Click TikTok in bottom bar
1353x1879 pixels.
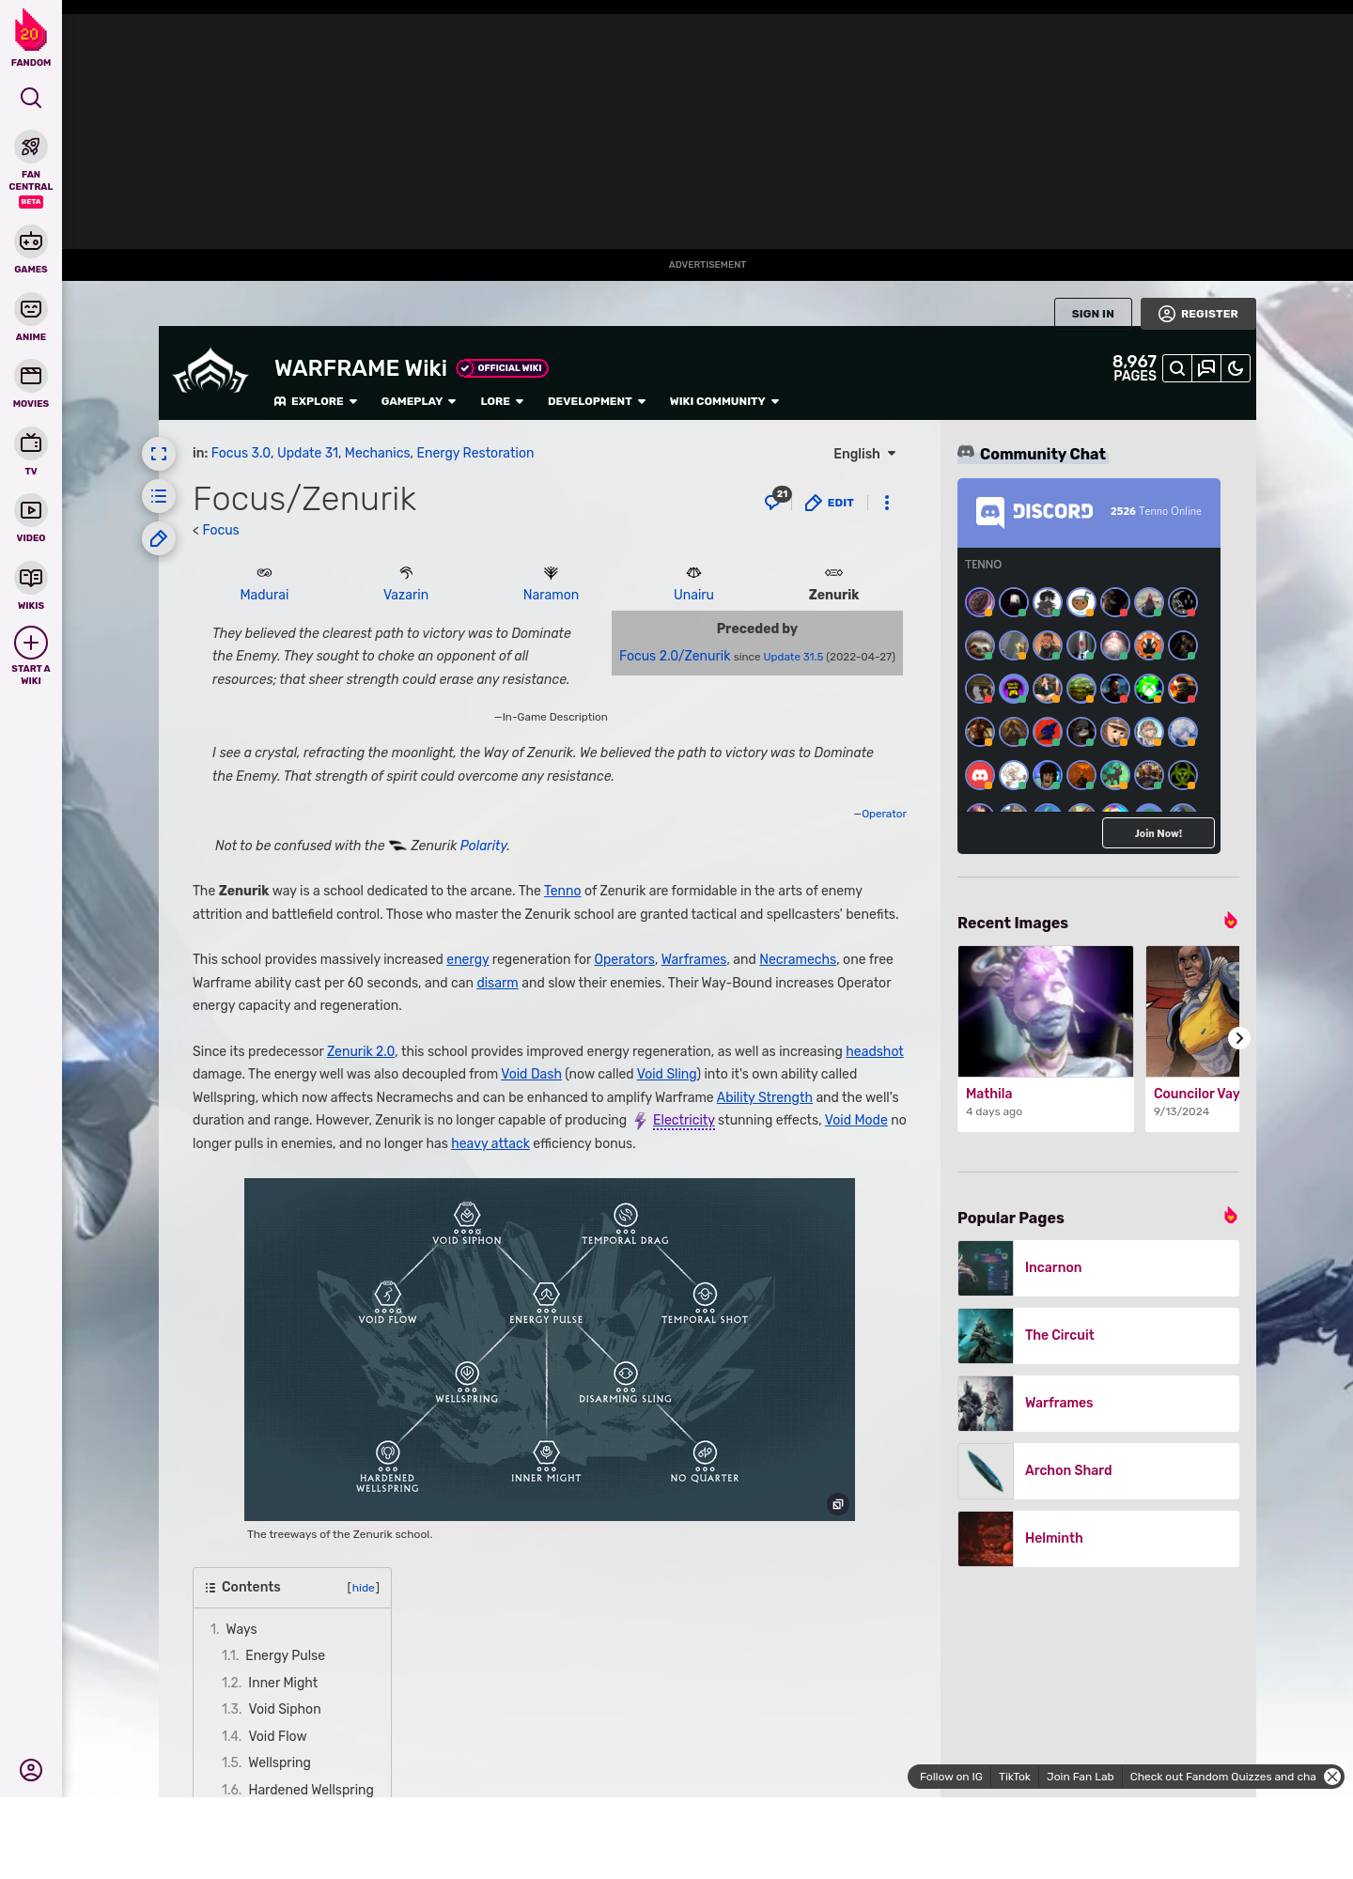pos(1015,1777)
